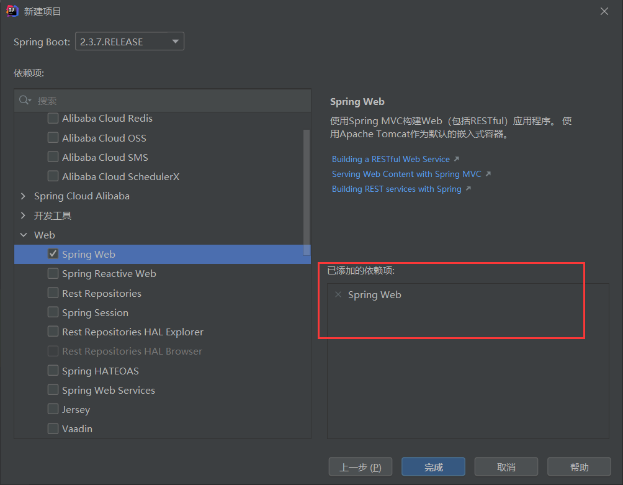The height and width of the screenshot is (485, 623).
Task: Enable Spring Web Services dependency
Action: click(x=53, y=389)
